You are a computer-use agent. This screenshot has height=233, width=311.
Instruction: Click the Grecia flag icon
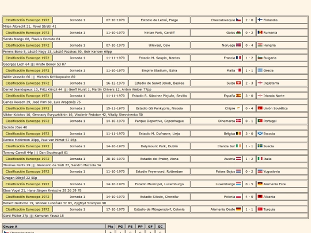pos(260,70)
